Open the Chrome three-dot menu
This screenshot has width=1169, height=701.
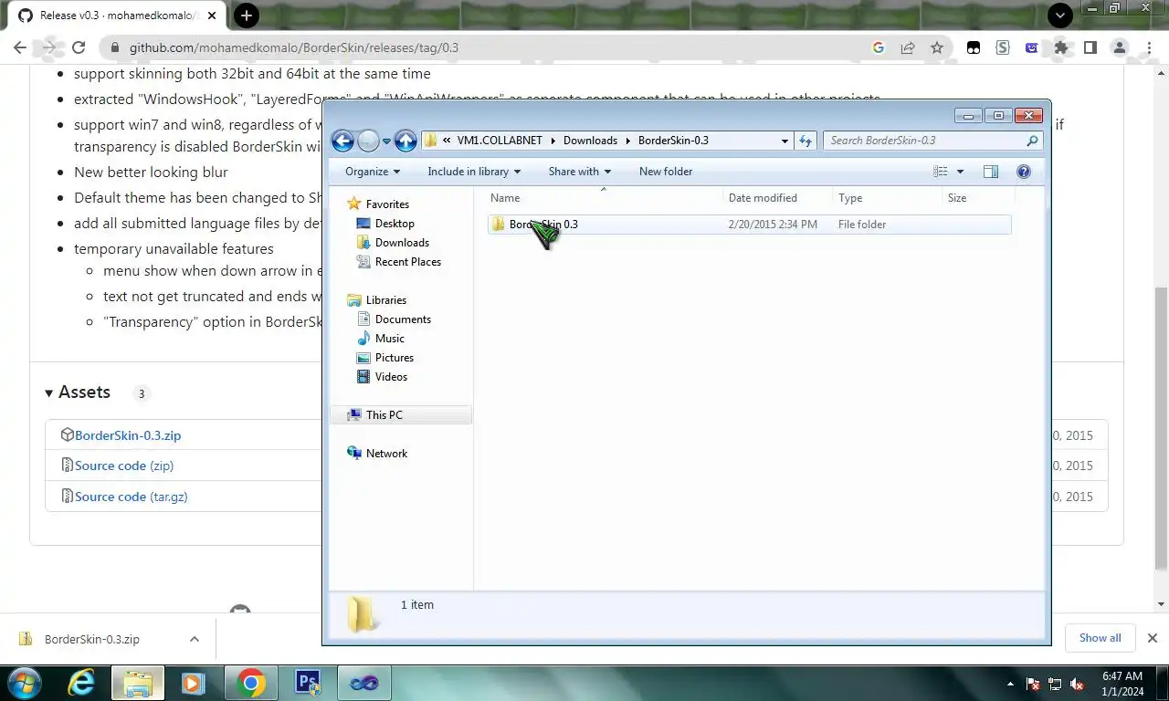pyautogui.click(x=1150, y=47)
